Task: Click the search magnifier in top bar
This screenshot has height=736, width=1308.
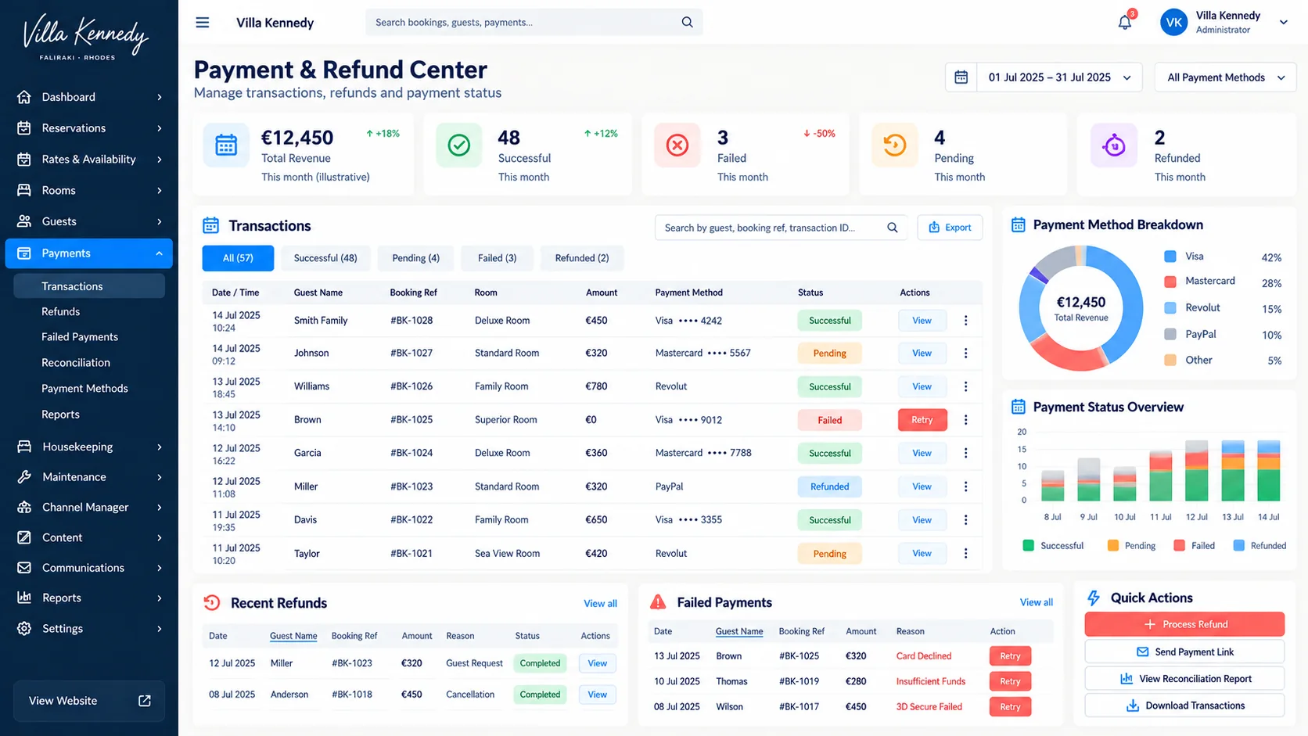Action: tap(687, 22)
